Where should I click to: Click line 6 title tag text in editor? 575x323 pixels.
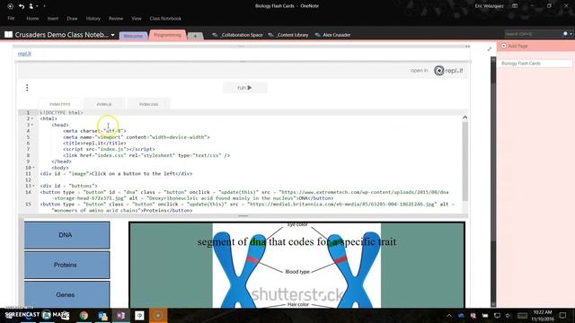pyautogui.click(x=94, y=144)
